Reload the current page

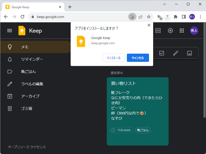[22, 17]
